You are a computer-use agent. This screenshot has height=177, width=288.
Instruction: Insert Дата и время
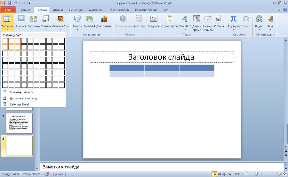click(197, 23)
